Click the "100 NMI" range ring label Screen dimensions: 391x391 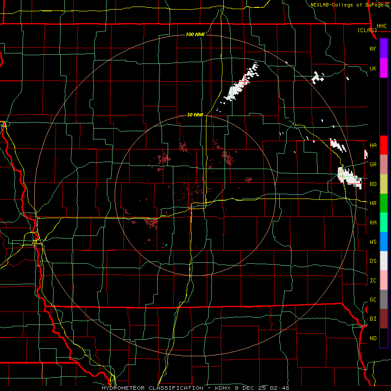coord(195,34)
